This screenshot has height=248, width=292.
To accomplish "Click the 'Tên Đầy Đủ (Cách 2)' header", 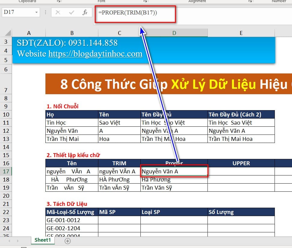I will [x=241, y=114].
